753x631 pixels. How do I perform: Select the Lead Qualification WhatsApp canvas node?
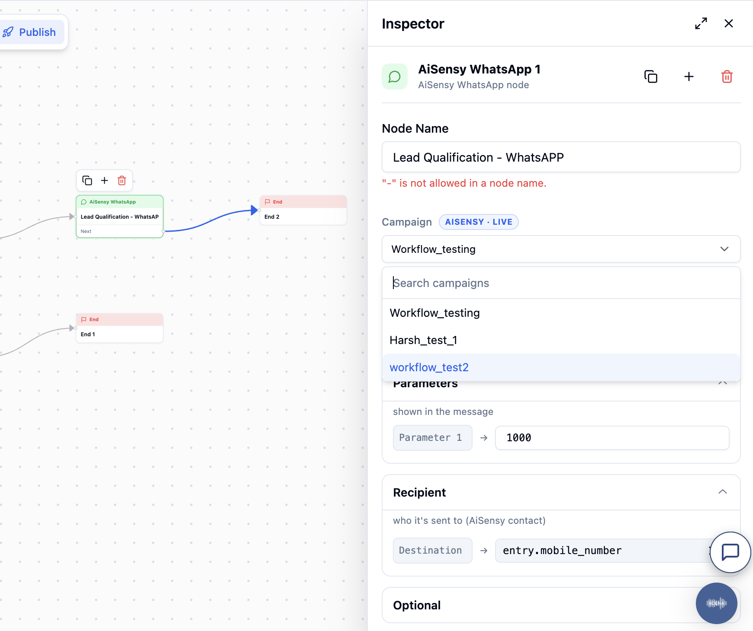[119, 217]
